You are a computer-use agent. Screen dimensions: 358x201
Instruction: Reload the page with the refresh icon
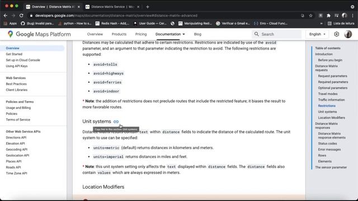pyautogui.click(x=21, y=16)
